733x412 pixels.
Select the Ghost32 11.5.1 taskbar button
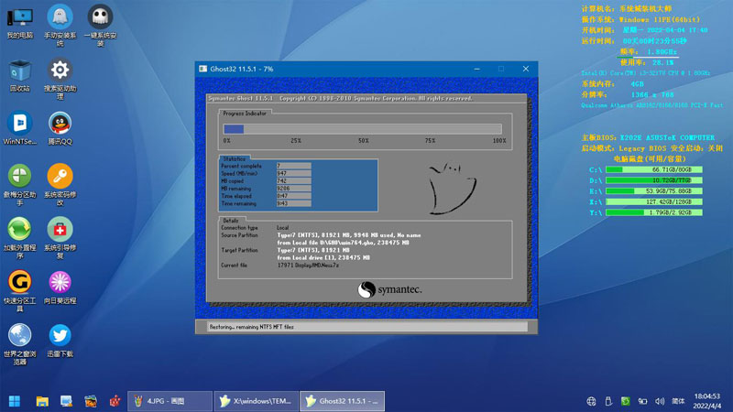342,401
